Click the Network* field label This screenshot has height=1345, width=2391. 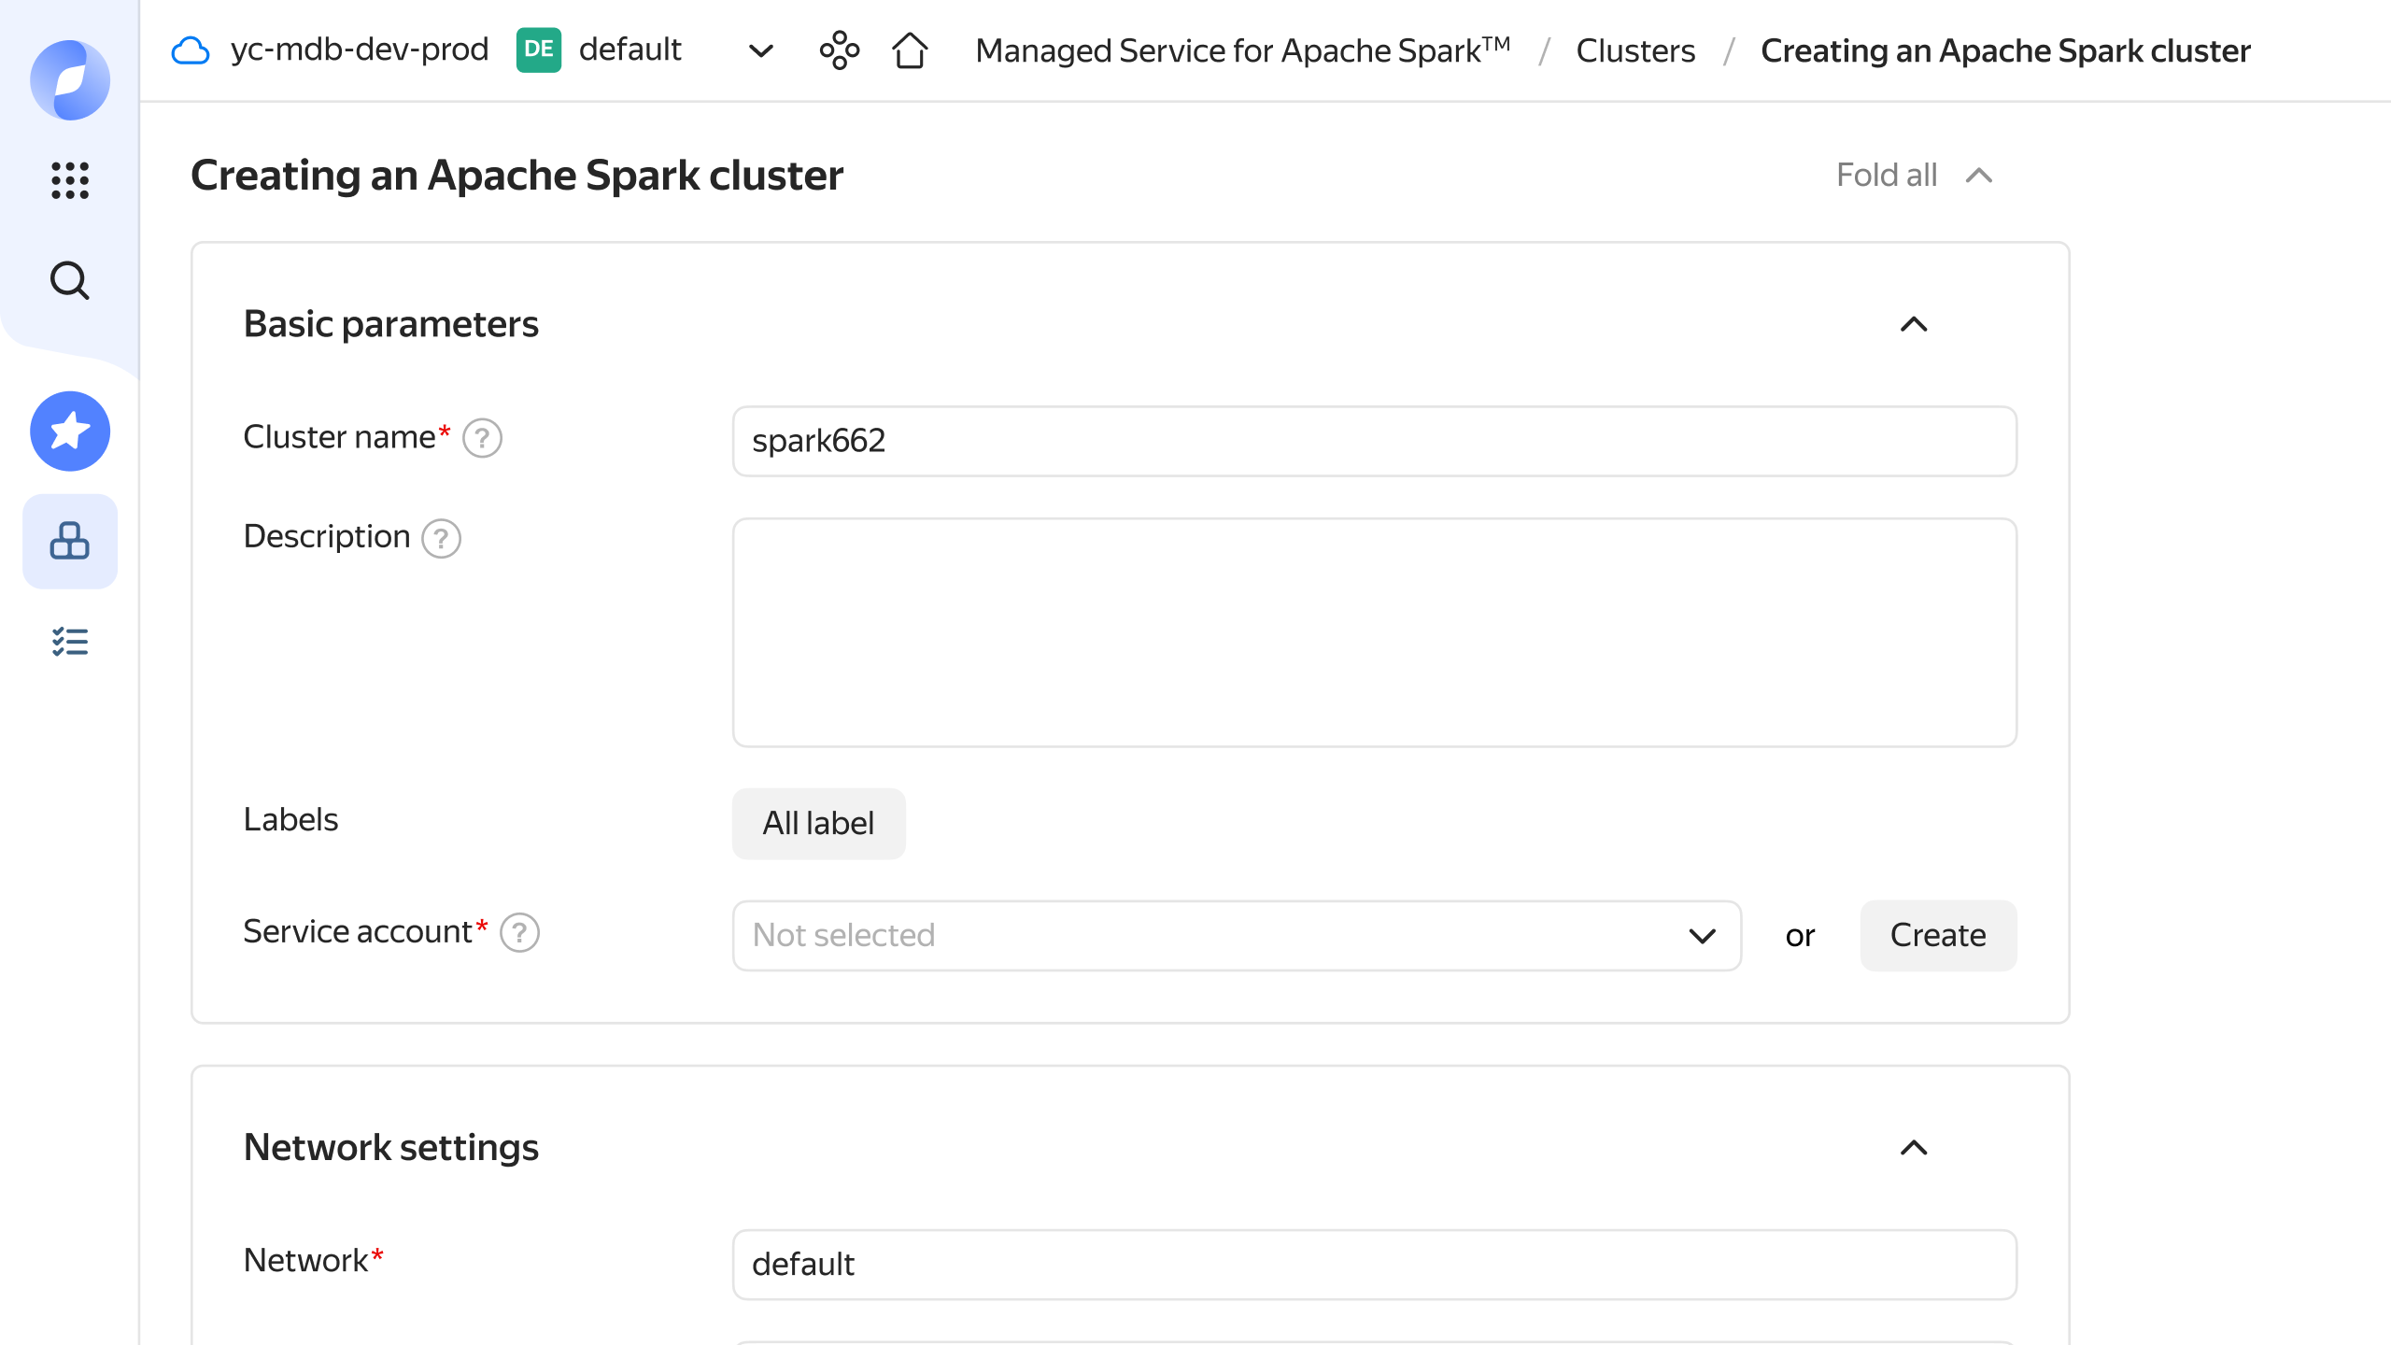[x=313, y=1260]
